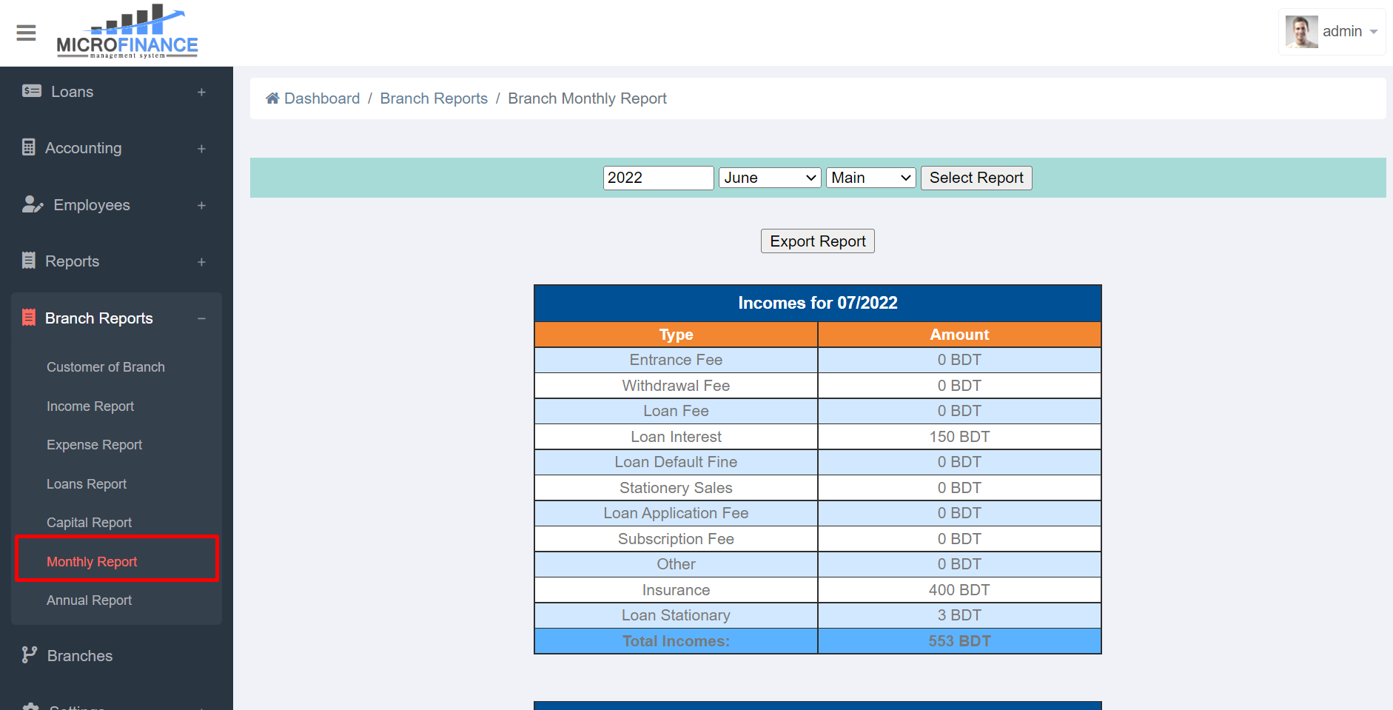Expand the Employees menu plus sign
The width and height of the screenshot is (1393, 710).
point(201,205)
